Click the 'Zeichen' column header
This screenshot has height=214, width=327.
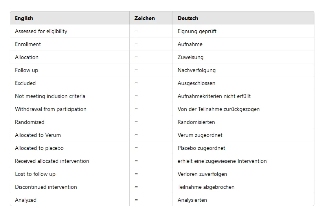(x=145, y=18)
